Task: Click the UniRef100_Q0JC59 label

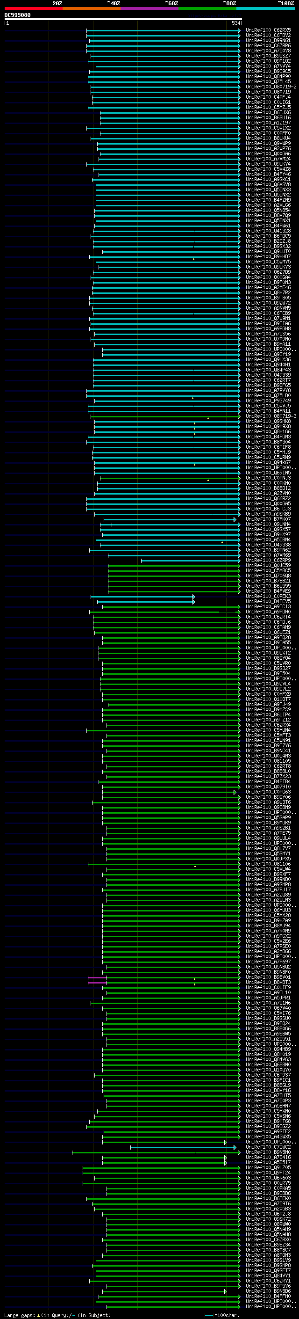Action: pyautogui.click(x=268, y=565)
